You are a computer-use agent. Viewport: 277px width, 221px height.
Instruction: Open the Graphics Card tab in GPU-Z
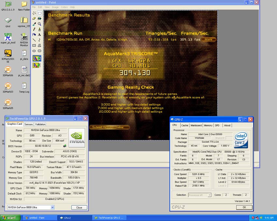(14, 124)
